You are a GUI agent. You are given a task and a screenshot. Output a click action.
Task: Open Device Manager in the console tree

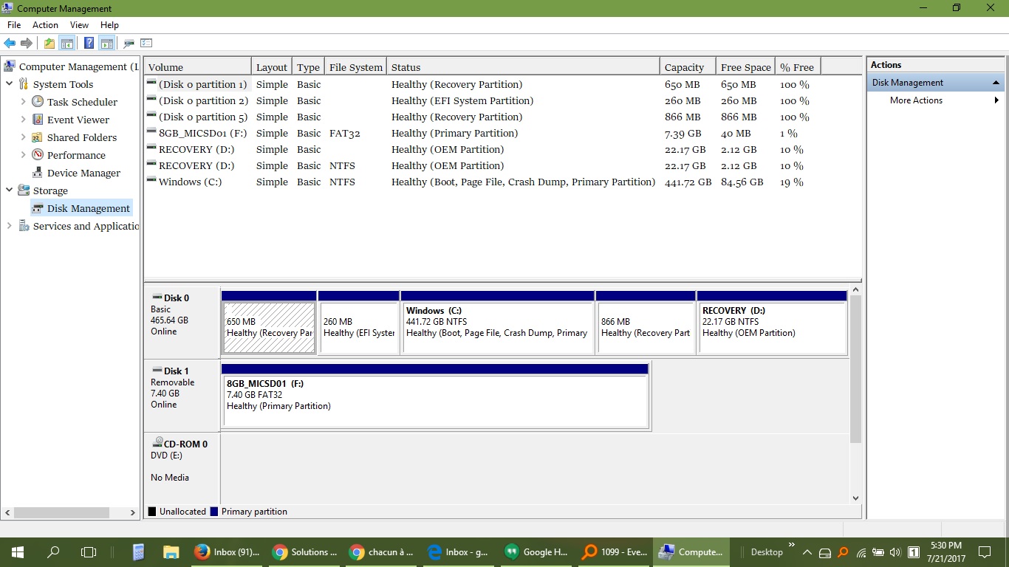[x=83, y=173]
